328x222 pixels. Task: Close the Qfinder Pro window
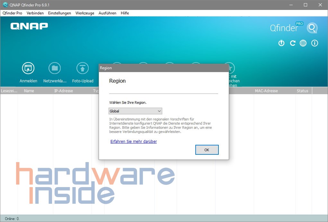pyautogui.click(x=320, y=5)
